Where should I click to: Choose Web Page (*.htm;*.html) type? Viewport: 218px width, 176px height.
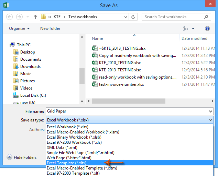click(x=129, y=158)
